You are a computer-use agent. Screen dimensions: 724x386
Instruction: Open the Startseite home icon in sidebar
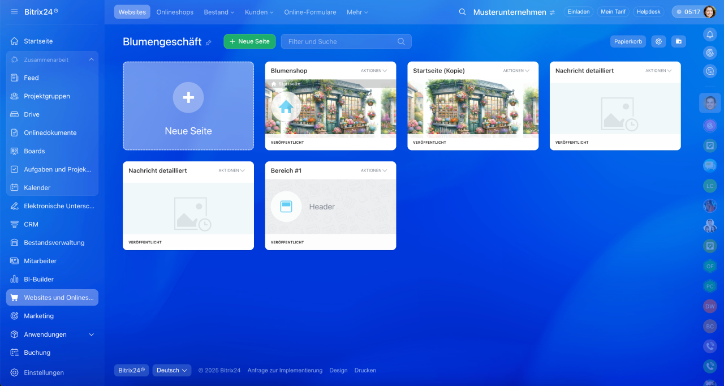pos(15,41)
